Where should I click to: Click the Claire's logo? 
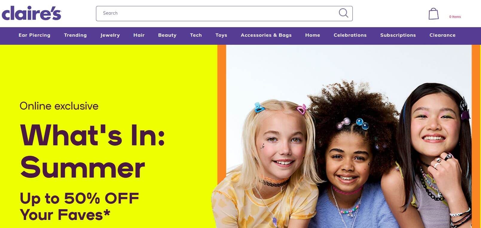click(31, 13)
